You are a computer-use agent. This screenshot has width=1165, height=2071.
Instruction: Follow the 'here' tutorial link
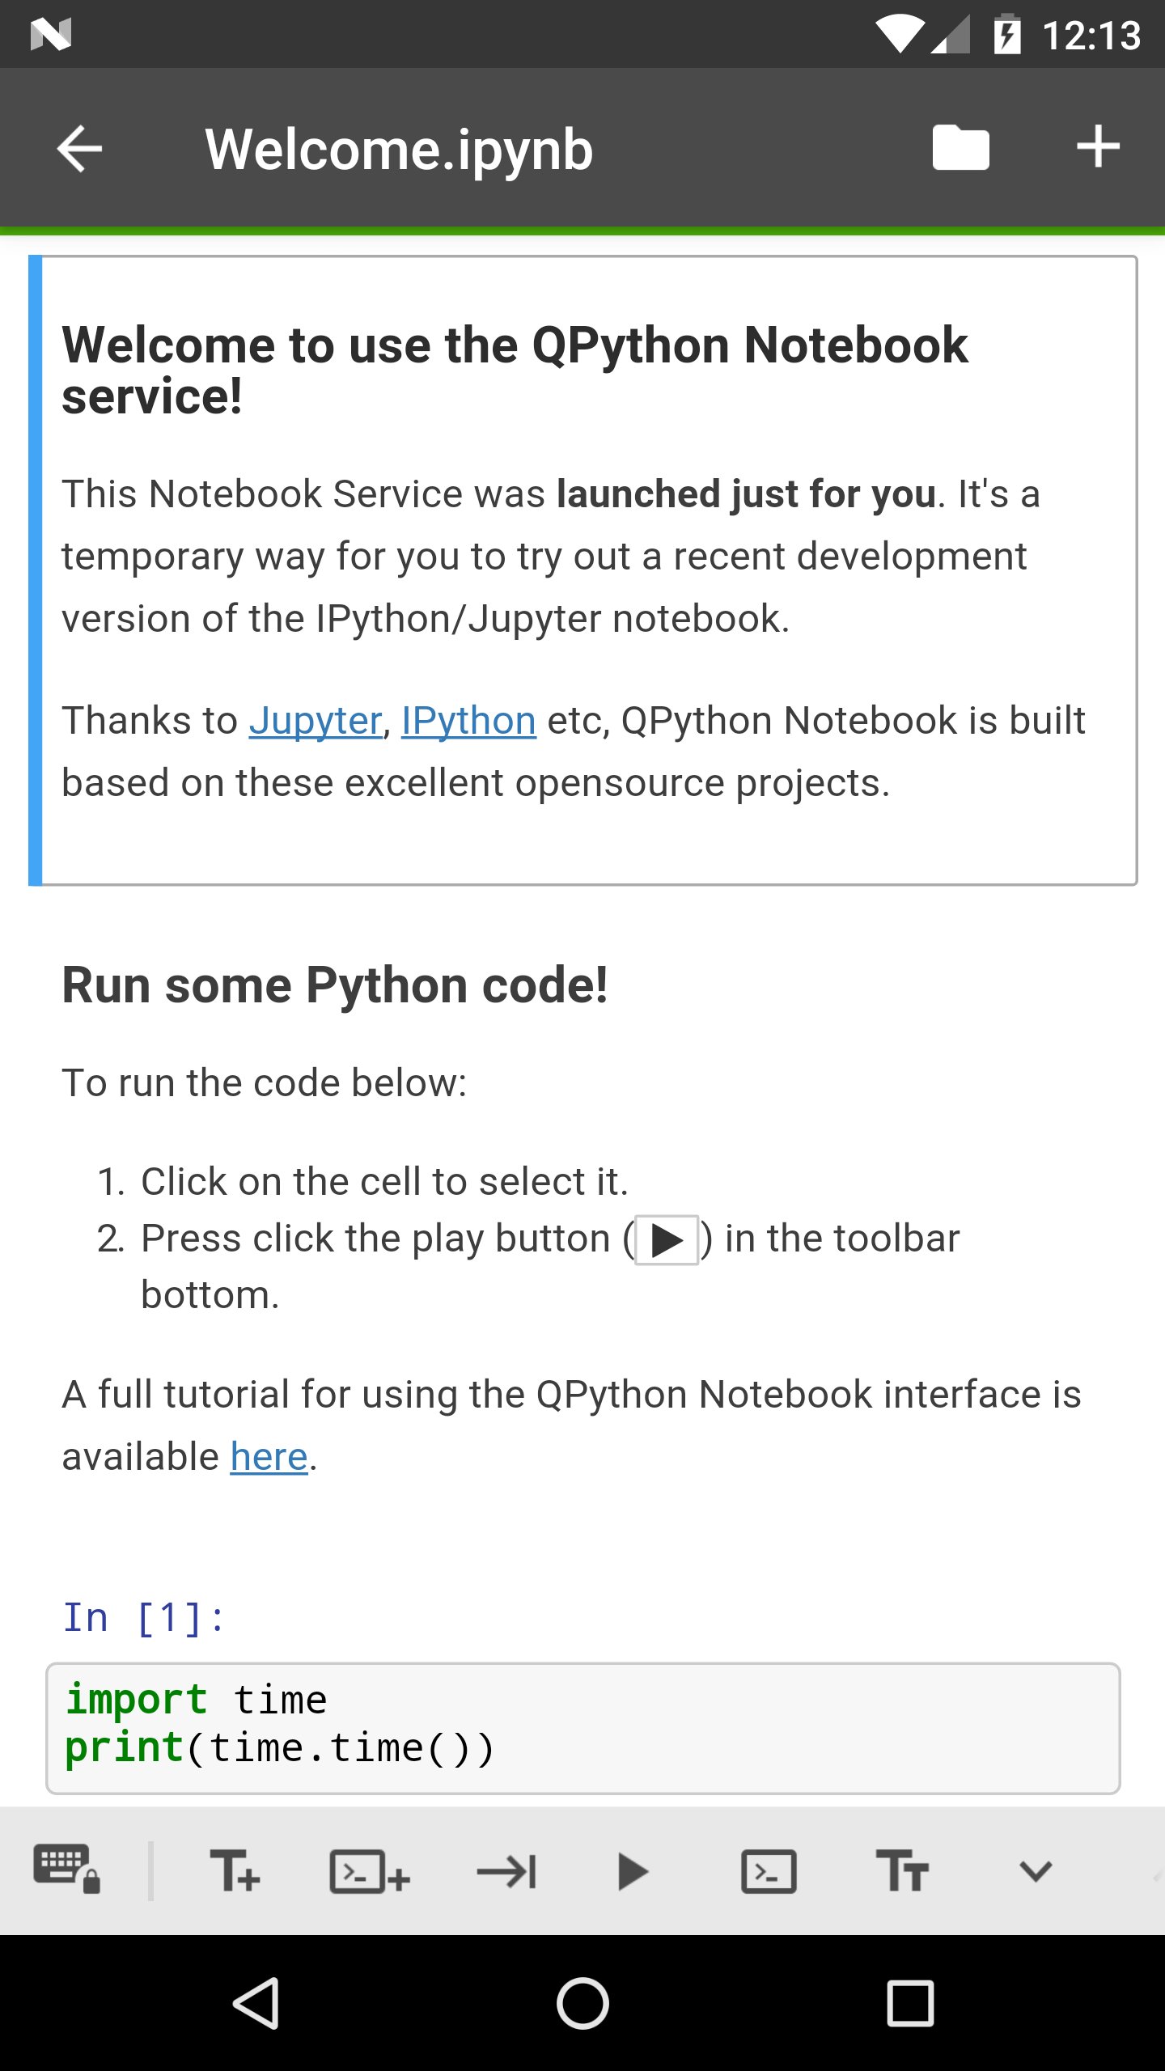pyautogui.click(x=269, y=1457)
